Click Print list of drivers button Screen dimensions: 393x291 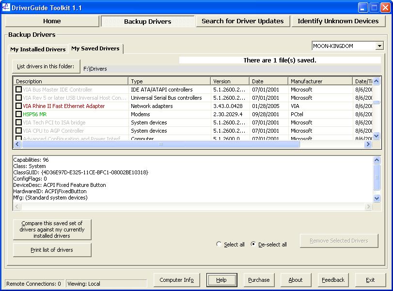click(x=52, y=250)
